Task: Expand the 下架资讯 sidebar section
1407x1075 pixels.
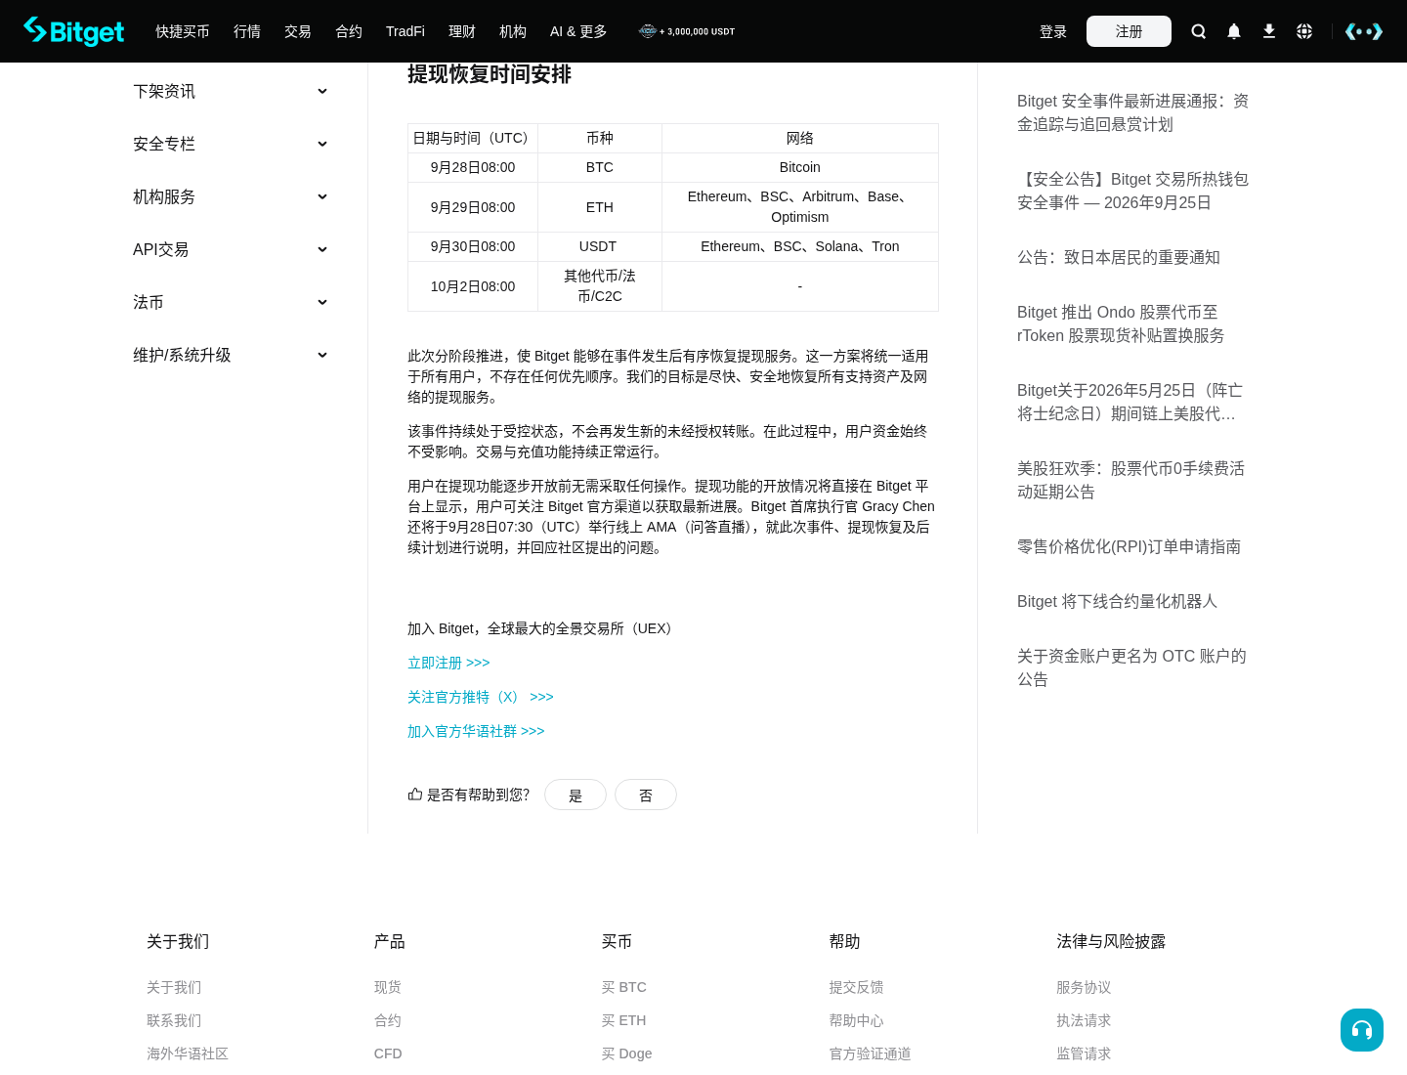Action: [231, 91]
